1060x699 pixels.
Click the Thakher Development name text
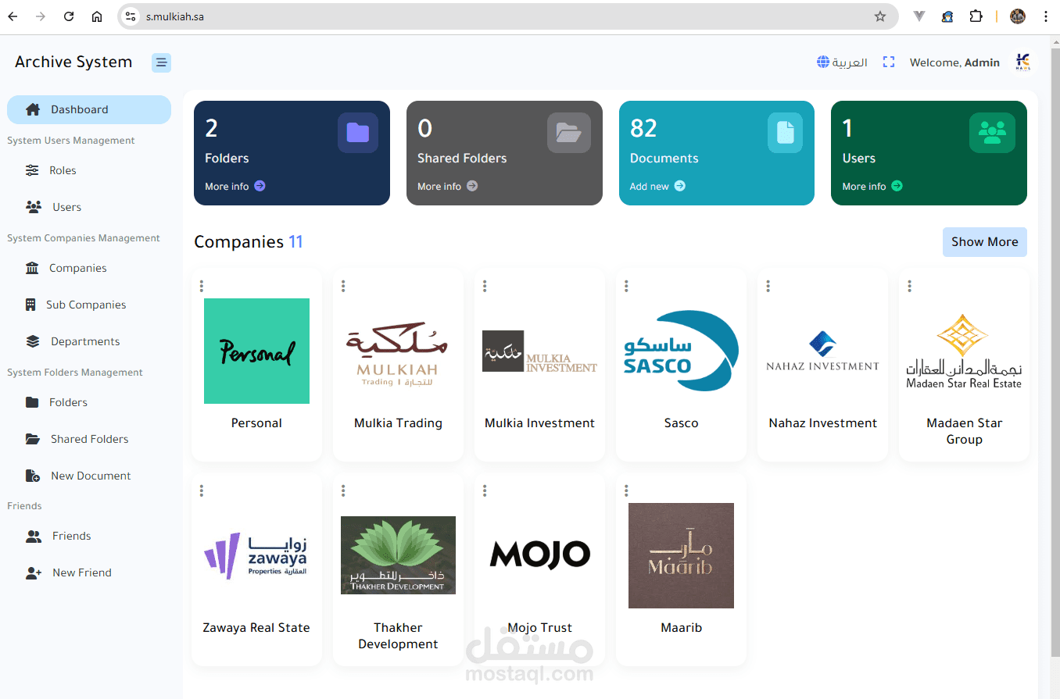pos(398,636)
